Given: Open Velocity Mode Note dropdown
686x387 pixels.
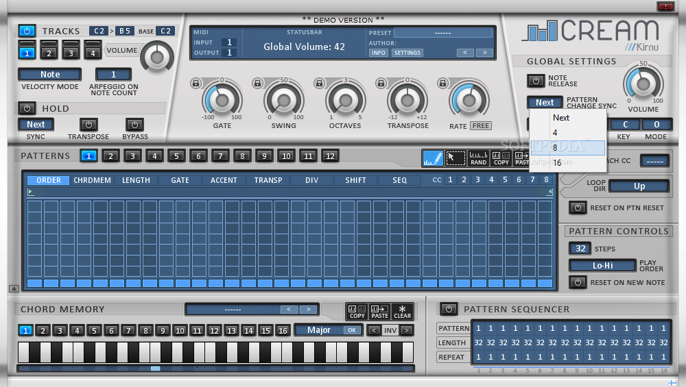Looking at the screenshot, I should 50,75.
